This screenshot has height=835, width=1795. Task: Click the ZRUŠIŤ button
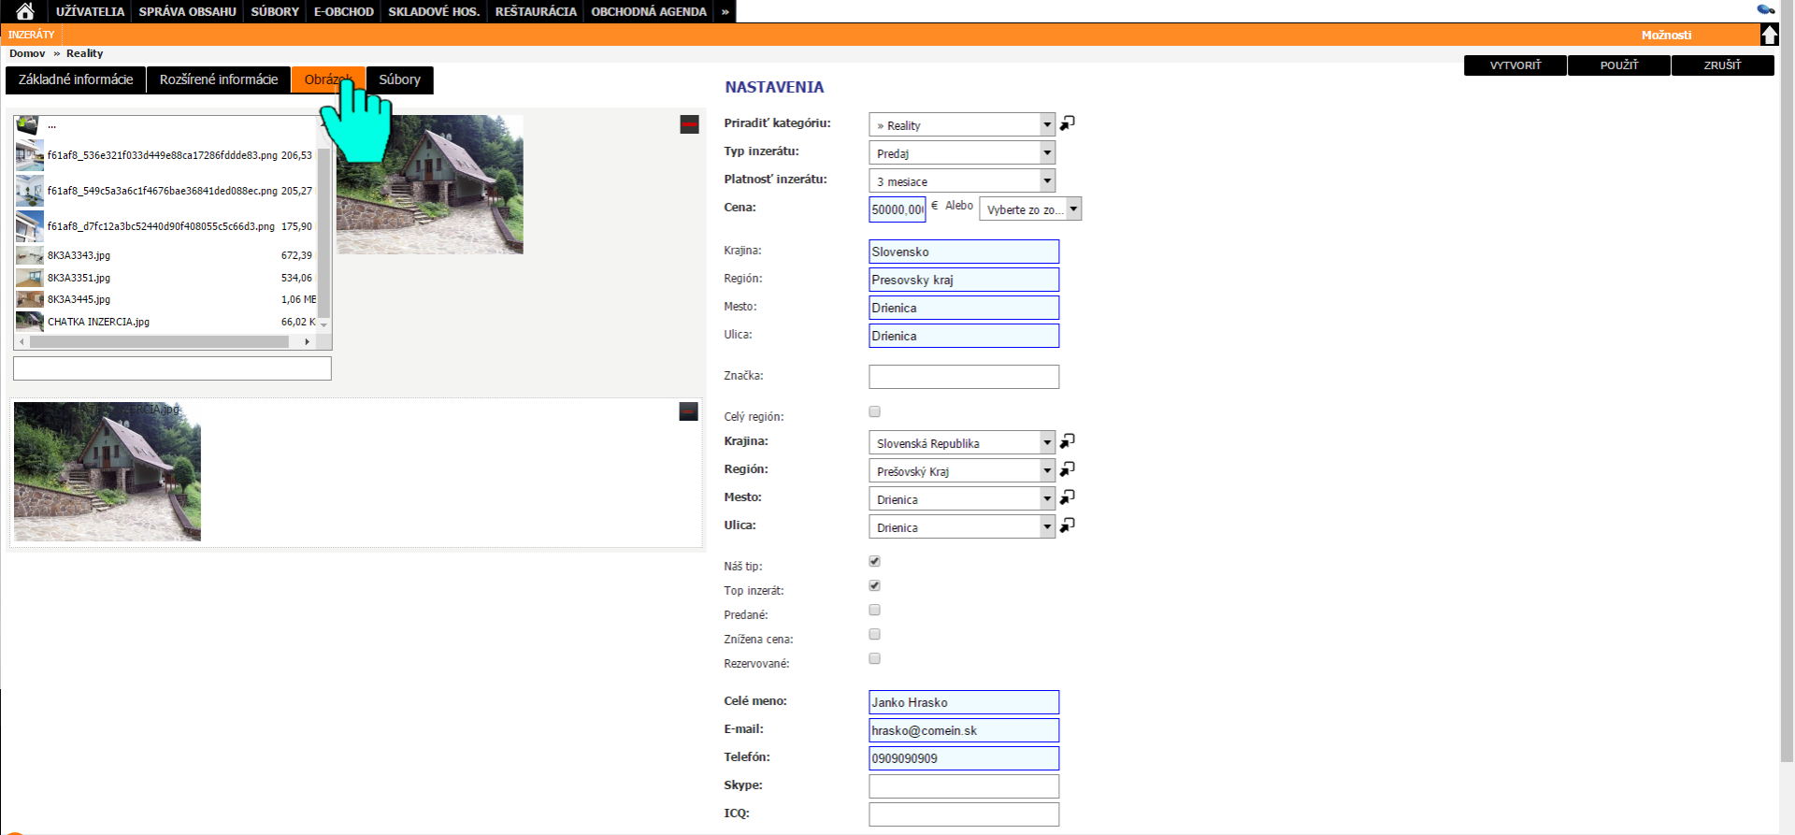tap(1722, 65)
